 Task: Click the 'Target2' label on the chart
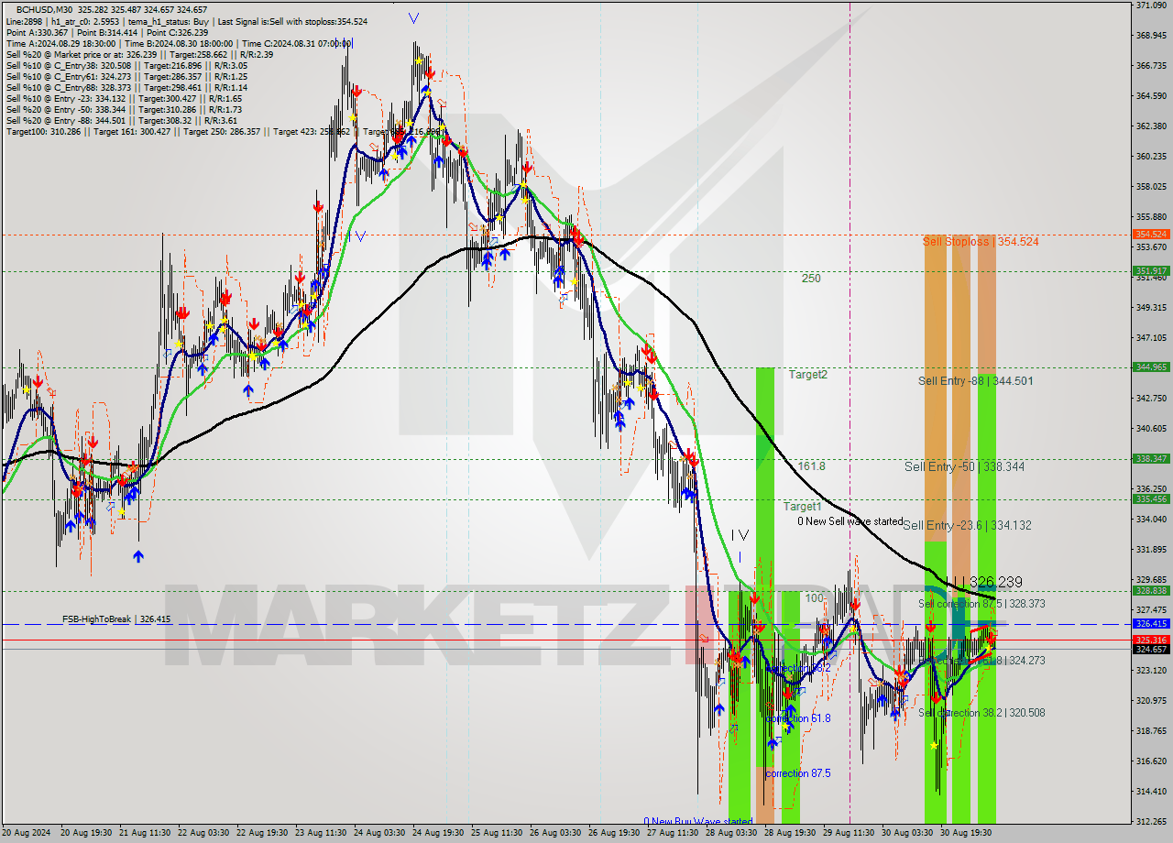tap(808, 375)
